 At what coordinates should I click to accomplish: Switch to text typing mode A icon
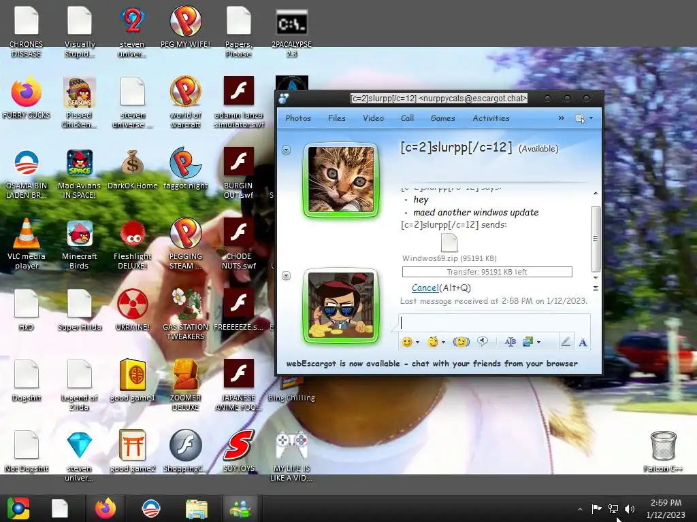coord(583,343)
